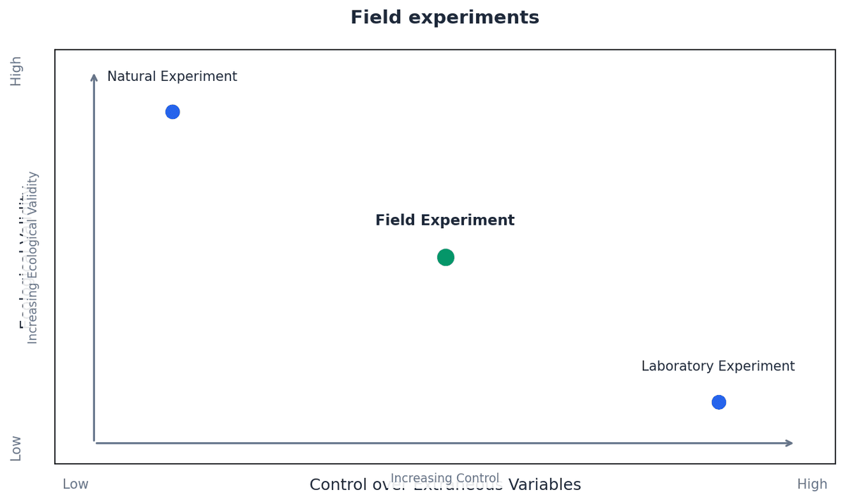Click the green Field Experiment dot
Screen dimensions: 845x502
446,257
